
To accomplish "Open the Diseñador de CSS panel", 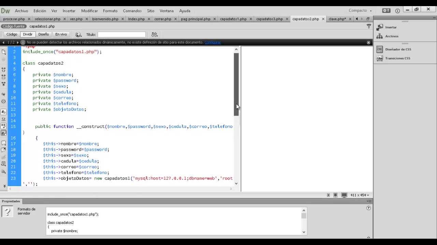I will tap(394, 49).
